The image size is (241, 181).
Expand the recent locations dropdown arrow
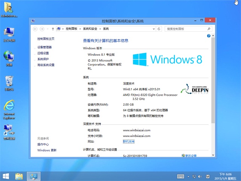click(48, 29)
